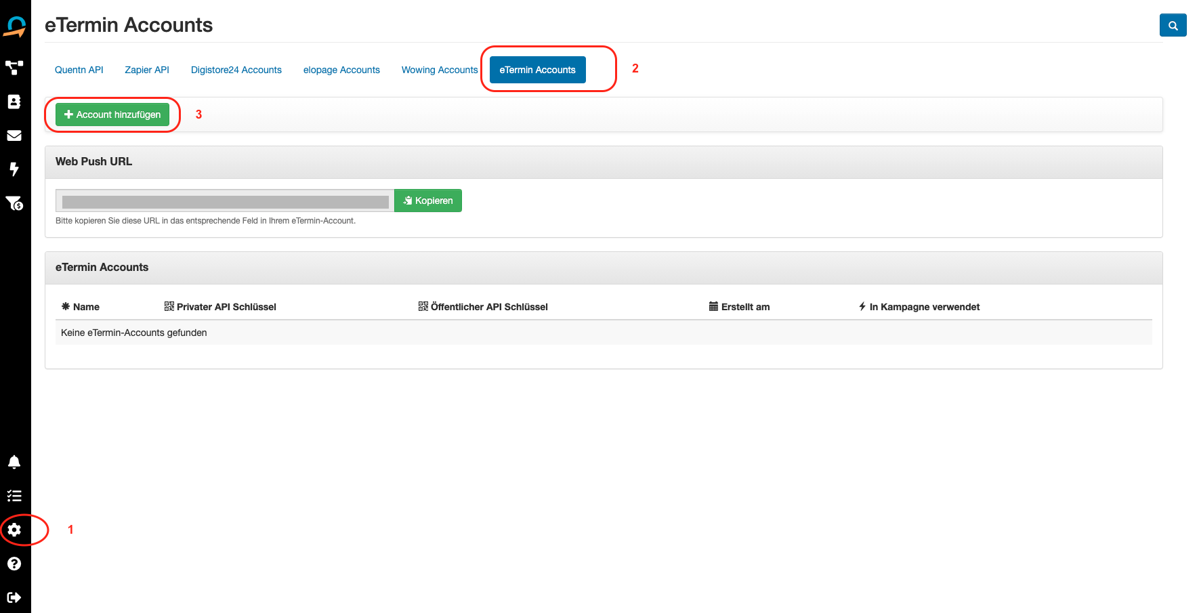
Task: Click inside the Web Push URL field
Action: pos(225,201)
